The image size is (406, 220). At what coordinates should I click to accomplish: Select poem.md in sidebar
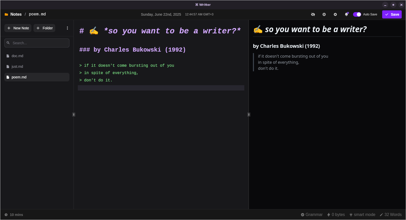point(37,77)
